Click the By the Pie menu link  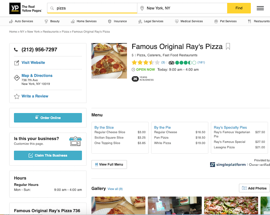(x=162, y=127)
